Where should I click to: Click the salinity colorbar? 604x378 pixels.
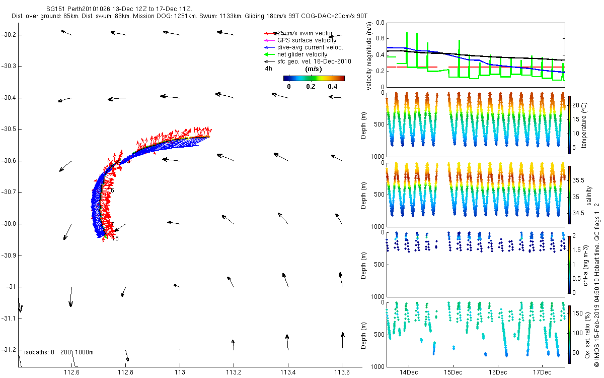click(570, 195)
